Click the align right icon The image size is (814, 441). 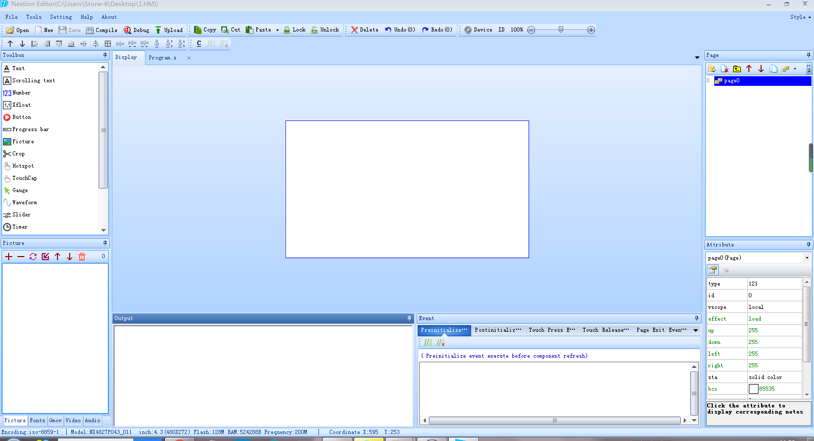click(x=47, y=44)
